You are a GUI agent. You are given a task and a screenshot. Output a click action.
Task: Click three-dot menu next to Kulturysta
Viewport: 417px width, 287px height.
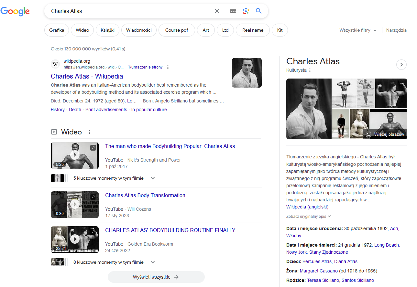pos(310,70)
